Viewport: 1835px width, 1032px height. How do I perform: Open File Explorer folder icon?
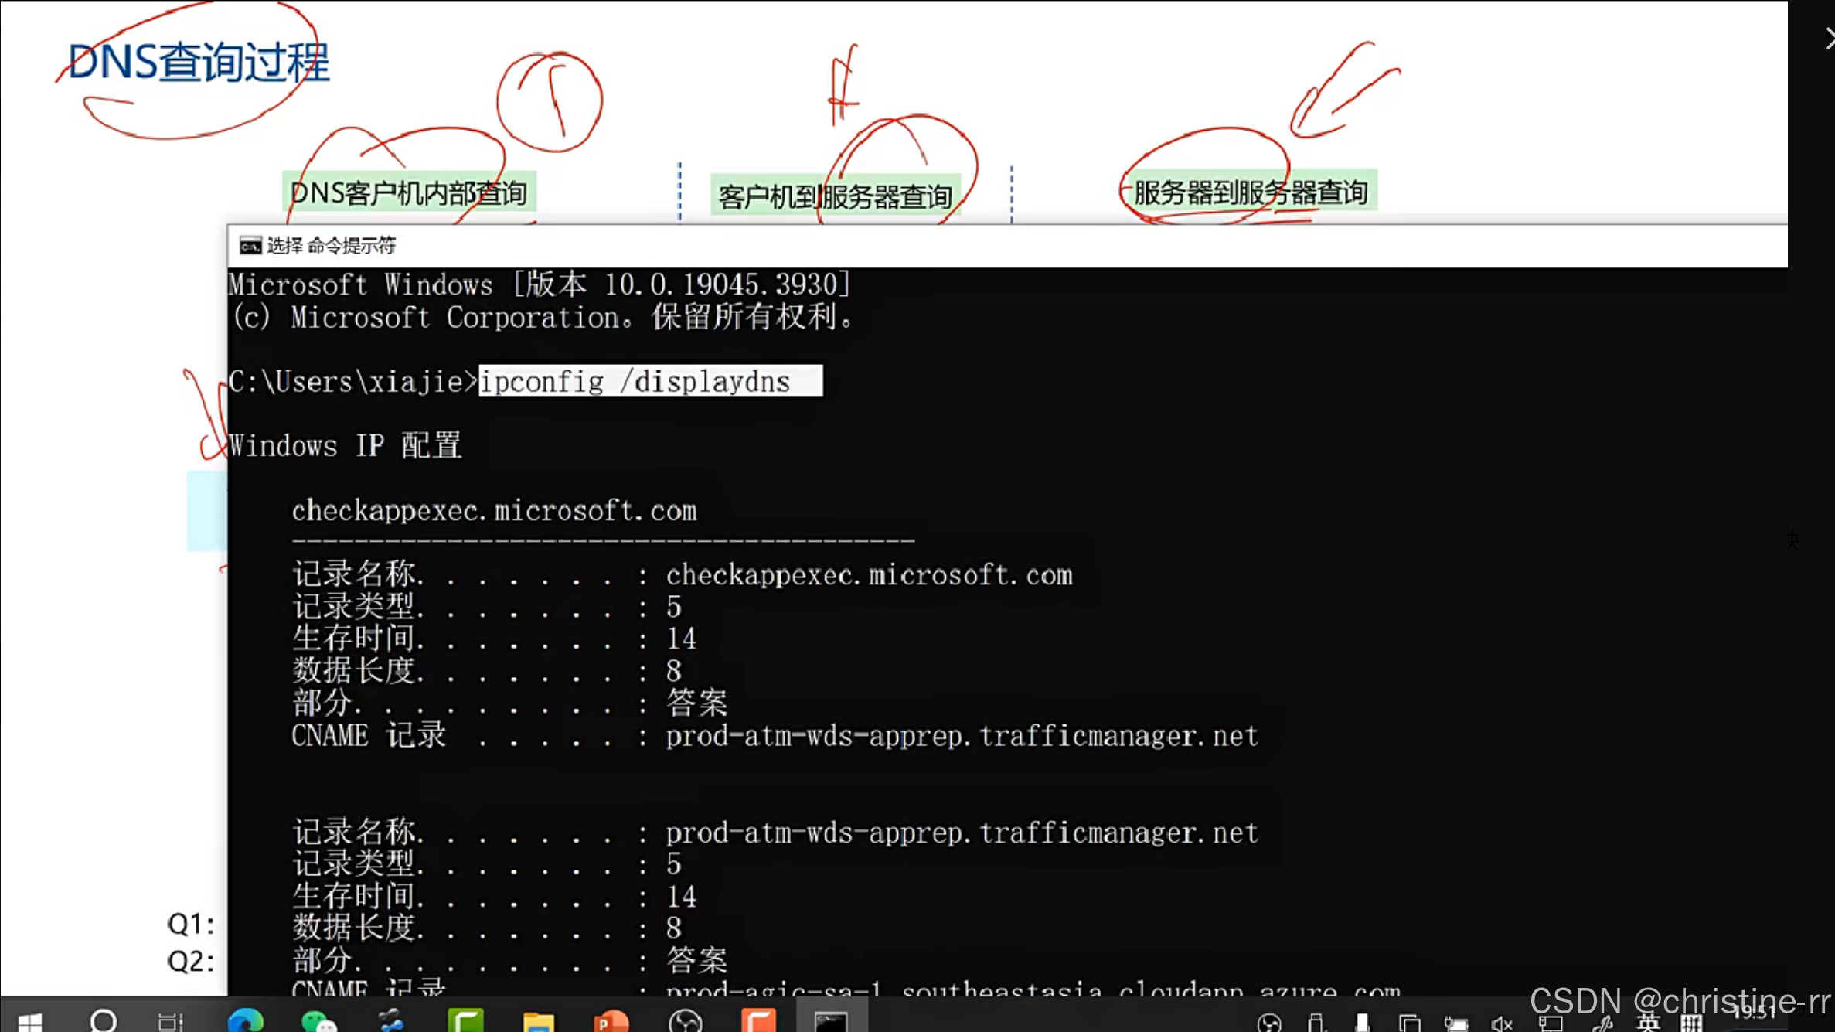pyautogui.click(x=538, y=1022)
